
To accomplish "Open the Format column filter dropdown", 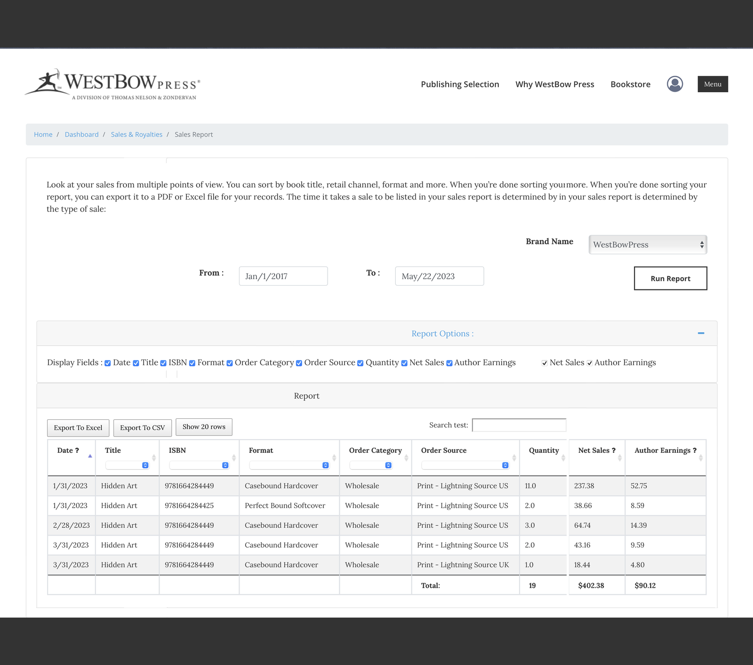I will [289, 465].
